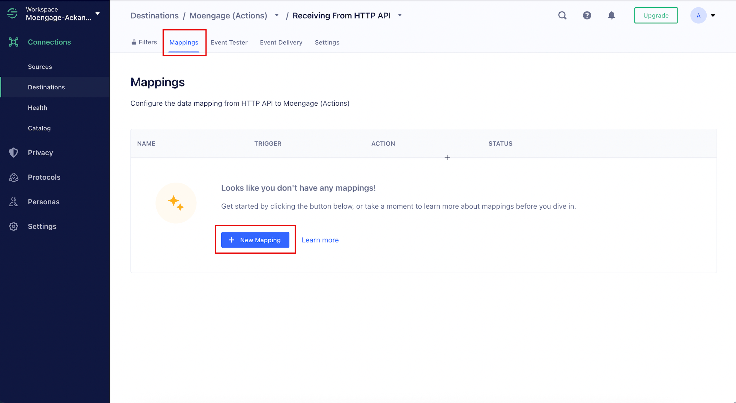Click the Connections network icon
This screenshot has width=736, height=403.
coord(14,42)
